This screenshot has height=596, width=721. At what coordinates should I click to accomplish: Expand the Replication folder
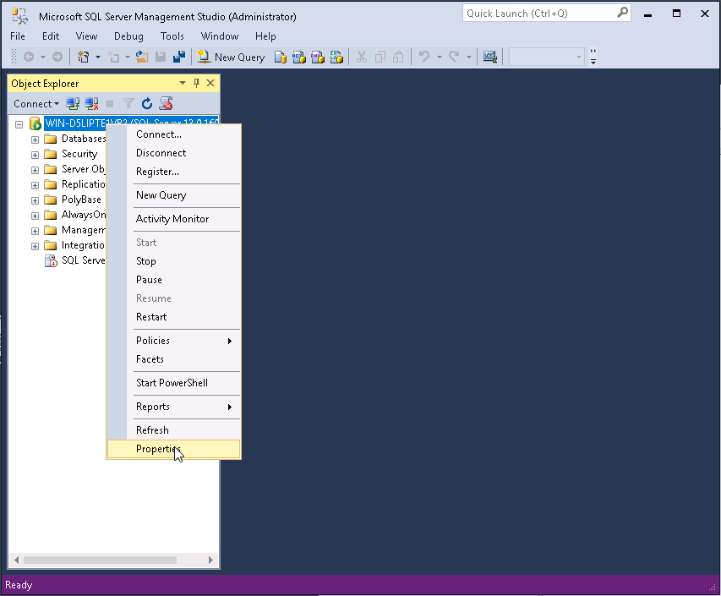point(35,185)
